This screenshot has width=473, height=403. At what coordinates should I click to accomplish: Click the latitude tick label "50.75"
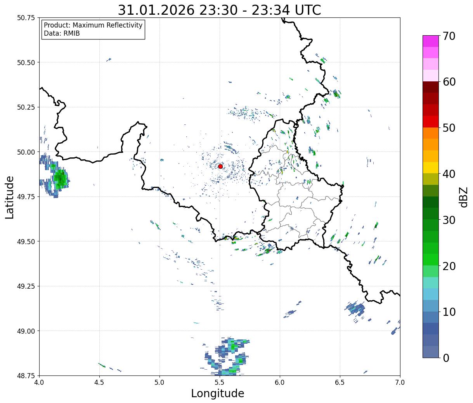(x=26, y=18)
